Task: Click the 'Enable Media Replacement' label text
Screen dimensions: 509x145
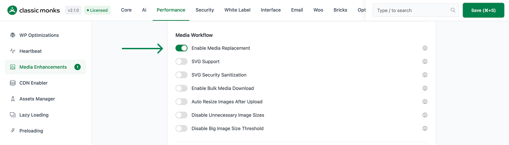Action: [x=221, y=48]
